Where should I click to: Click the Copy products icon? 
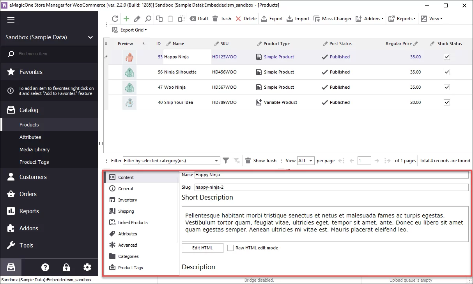click(x=159, y=18)
